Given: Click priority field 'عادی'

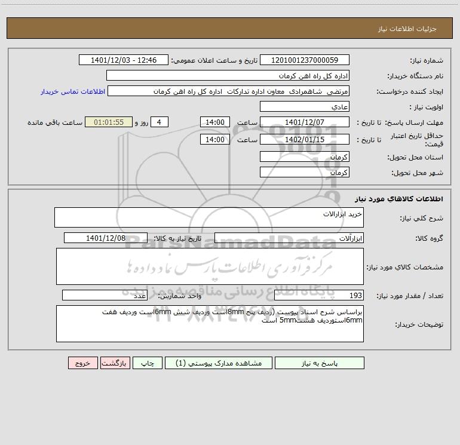Looking at the screenshot, I should [305, 107].
